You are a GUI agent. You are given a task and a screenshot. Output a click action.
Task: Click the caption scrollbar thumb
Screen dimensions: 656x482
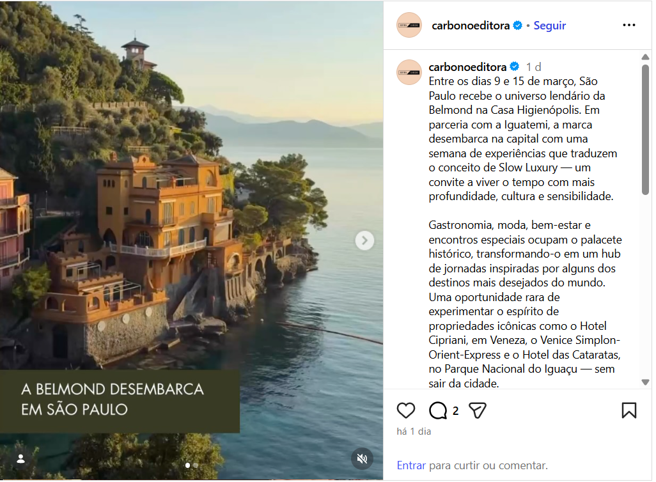pyautogui.click(x=645, y=130)
